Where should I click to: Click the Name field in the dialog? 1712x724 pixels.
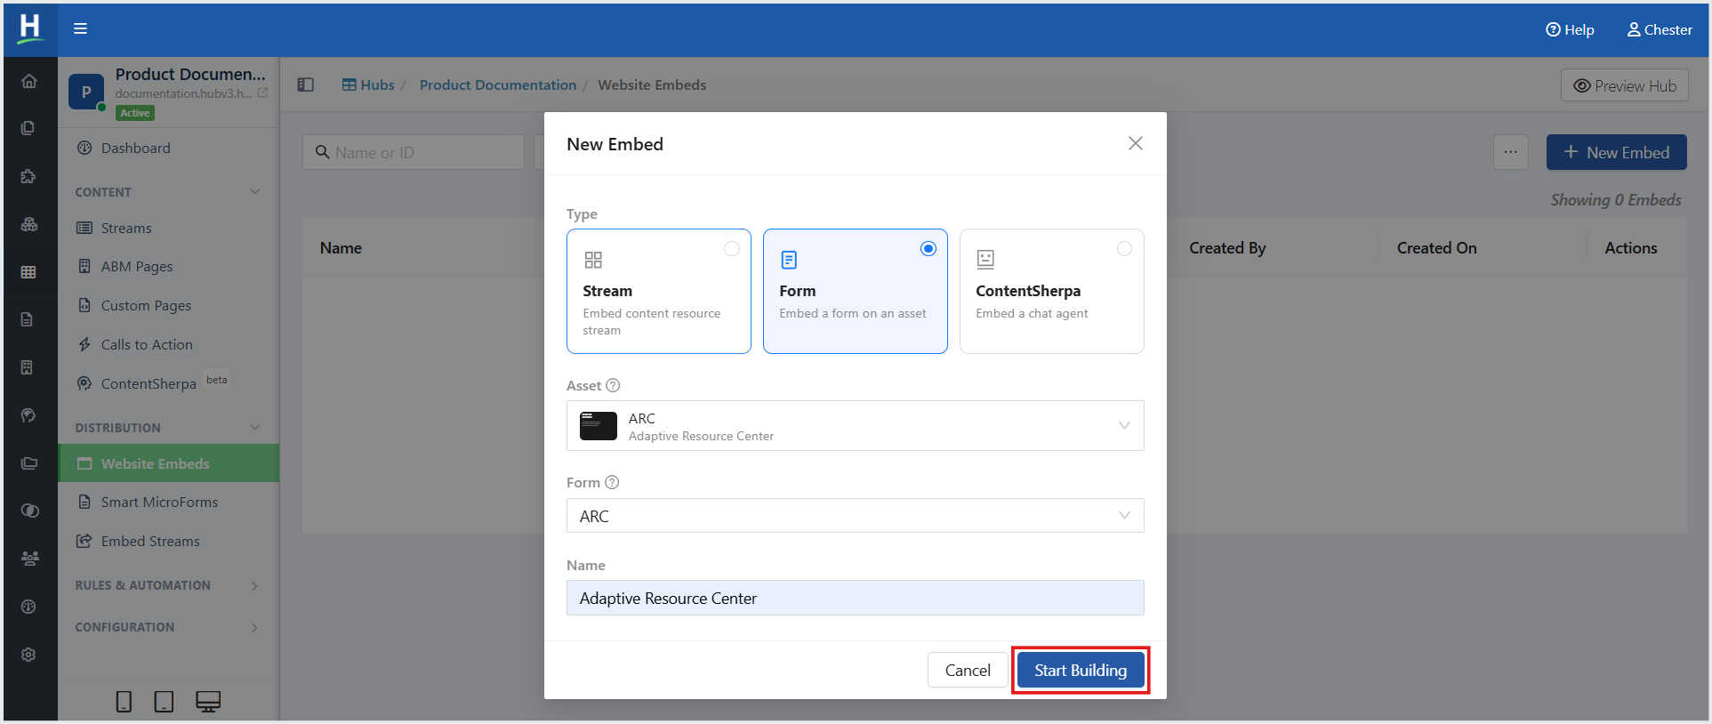[856, 599]
